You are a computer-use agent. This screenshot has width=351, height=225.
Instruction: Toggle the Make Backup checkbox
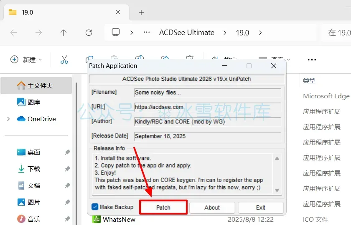[x=95, y=207]
